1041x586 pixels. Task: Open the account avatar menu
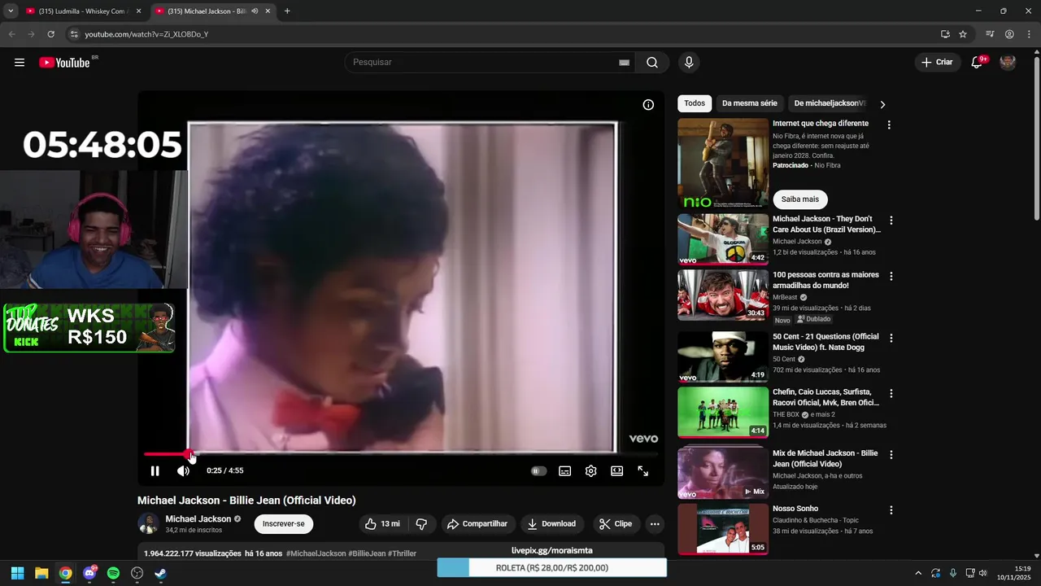(x=1008, y=63)
